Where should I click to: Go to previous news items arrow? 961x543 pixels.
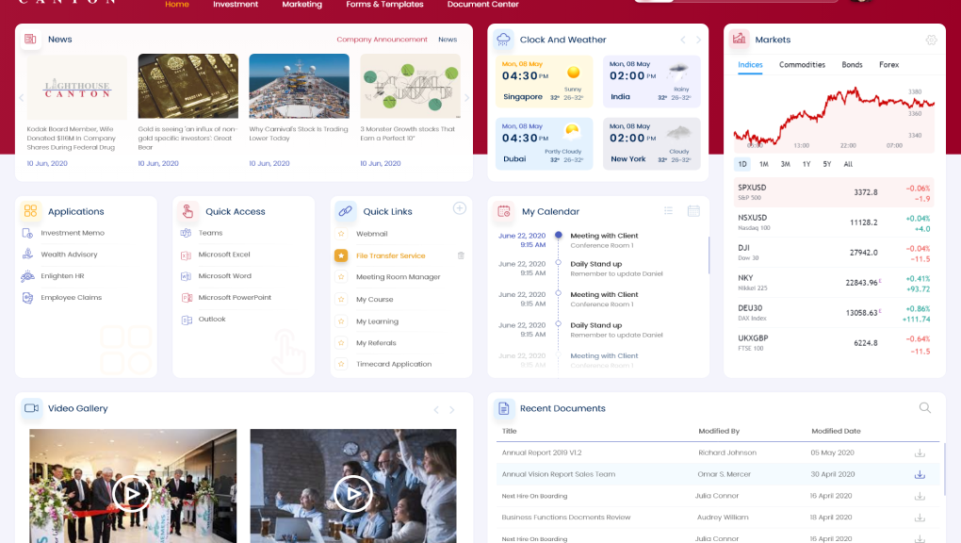tap(22, 97)
